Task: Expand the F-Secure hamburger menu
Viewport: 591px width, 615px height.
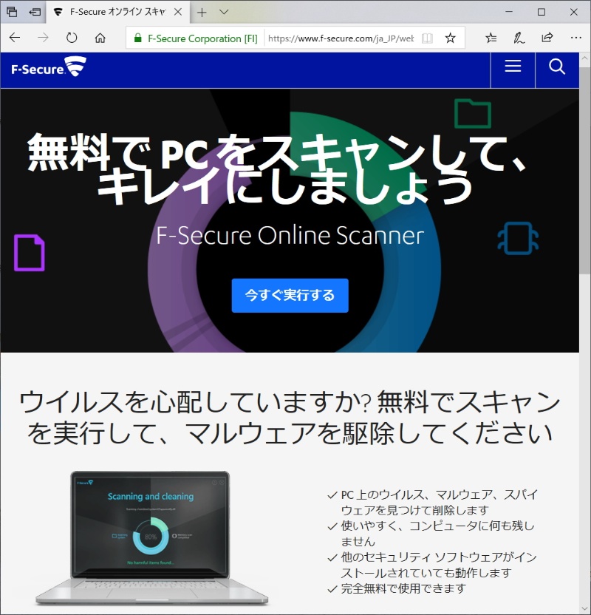Action: coord(513,67)
